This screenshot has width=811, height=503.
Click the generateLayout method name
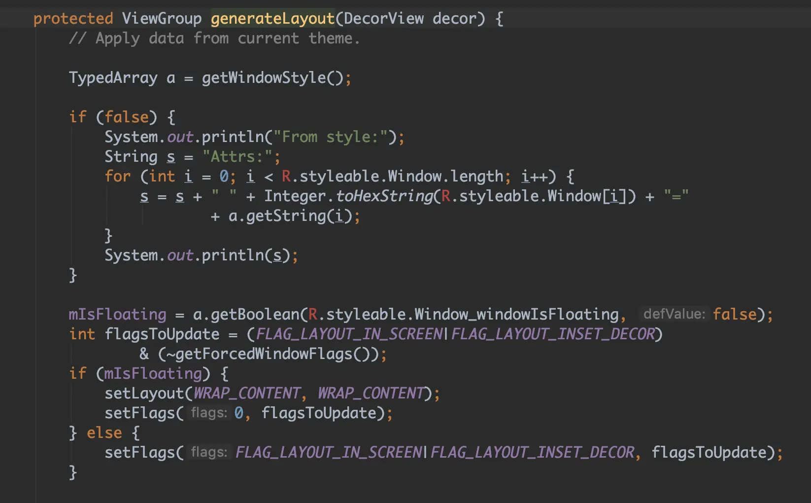[272, 19]
